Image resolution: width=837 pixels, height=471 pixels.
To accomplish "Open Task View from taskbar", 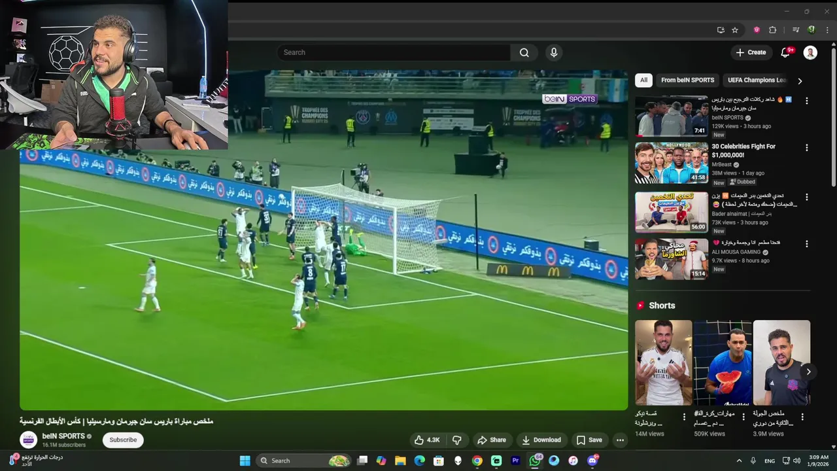I will 362,461.
